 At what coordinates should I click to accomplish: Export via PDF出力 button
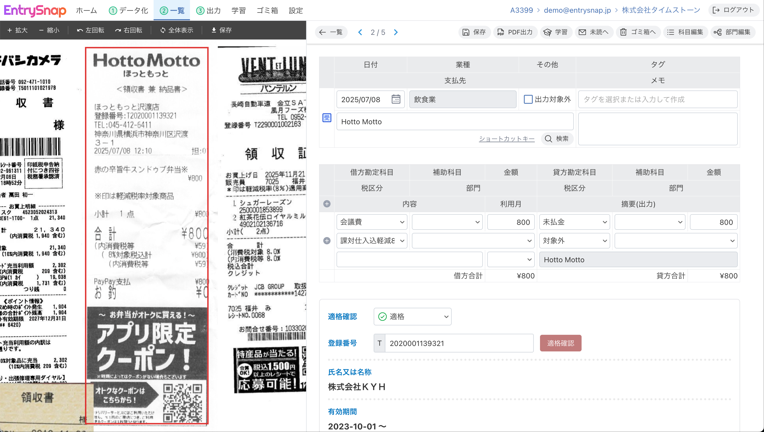pyautogui.click(x=515, y=32)
